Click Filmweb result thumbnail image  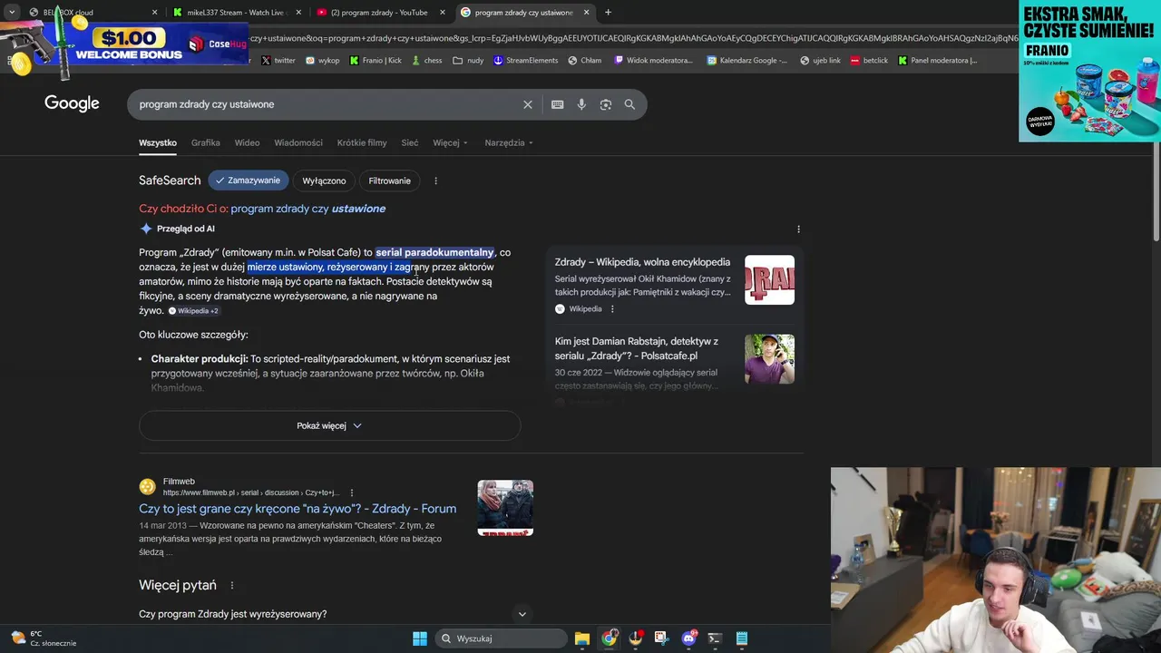(x=505, y=508)
